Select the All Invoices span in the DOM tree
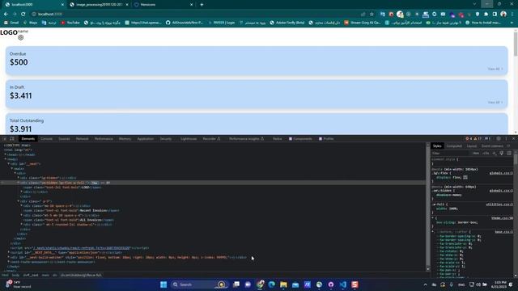The height and width of the screenshot is (291, 518). coord(68,220)
